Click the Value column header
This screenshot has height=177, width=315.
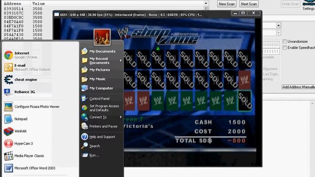(38, 3)
